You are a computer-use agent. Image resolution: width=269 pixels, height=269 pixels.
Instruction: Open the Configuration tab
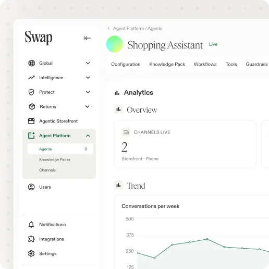126,64
